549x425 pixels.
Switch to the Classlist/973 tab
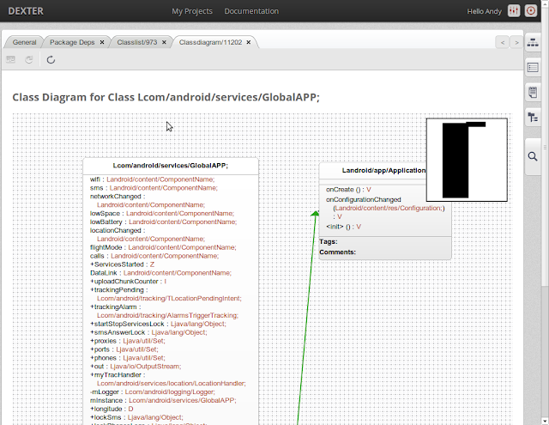pyautogui.click(x=137, y=42)
